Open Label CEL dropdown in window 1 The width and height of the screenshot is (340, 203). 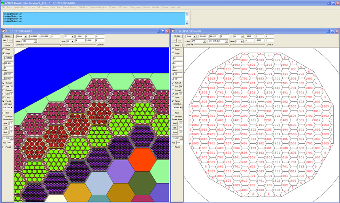[29, 41]
